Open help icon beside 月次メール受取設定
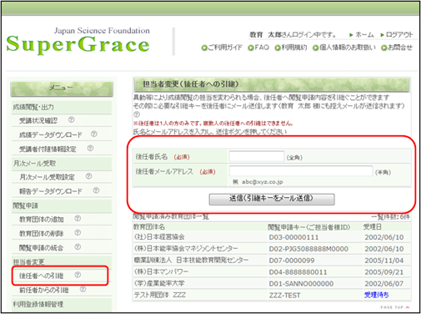 pos(88,176)
